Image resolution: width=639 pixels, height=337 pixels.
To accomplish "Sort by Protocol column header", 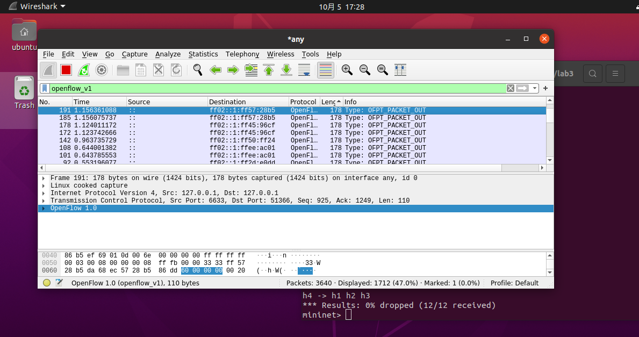I will click(x=304, y=102).
